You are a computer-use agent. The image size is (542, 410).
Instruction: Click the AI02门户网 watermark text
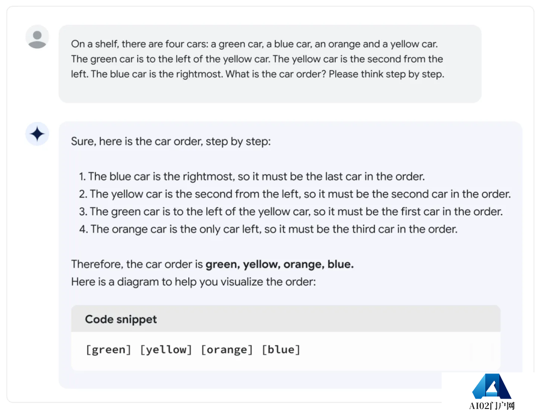491,405
